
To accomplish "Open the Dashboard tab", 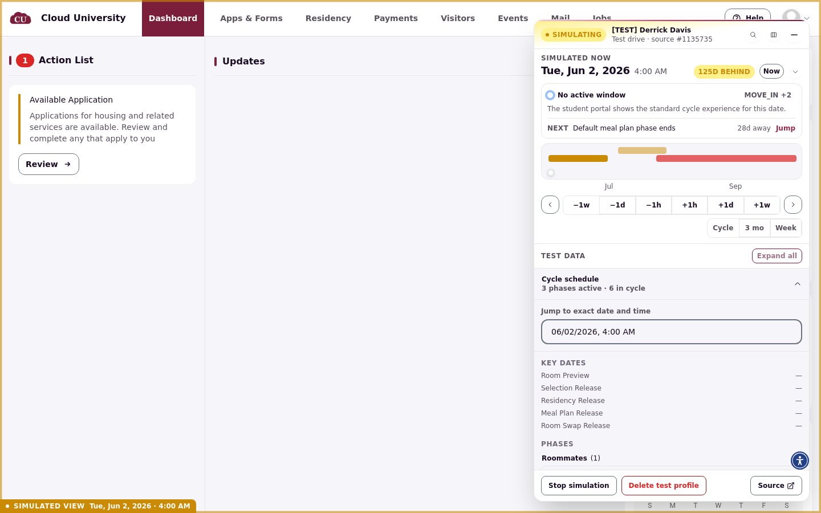I will click(x=173, y=18).
